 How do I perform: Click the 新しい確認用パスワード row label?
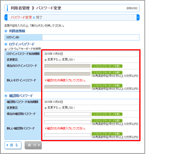[x=21, y=128]
